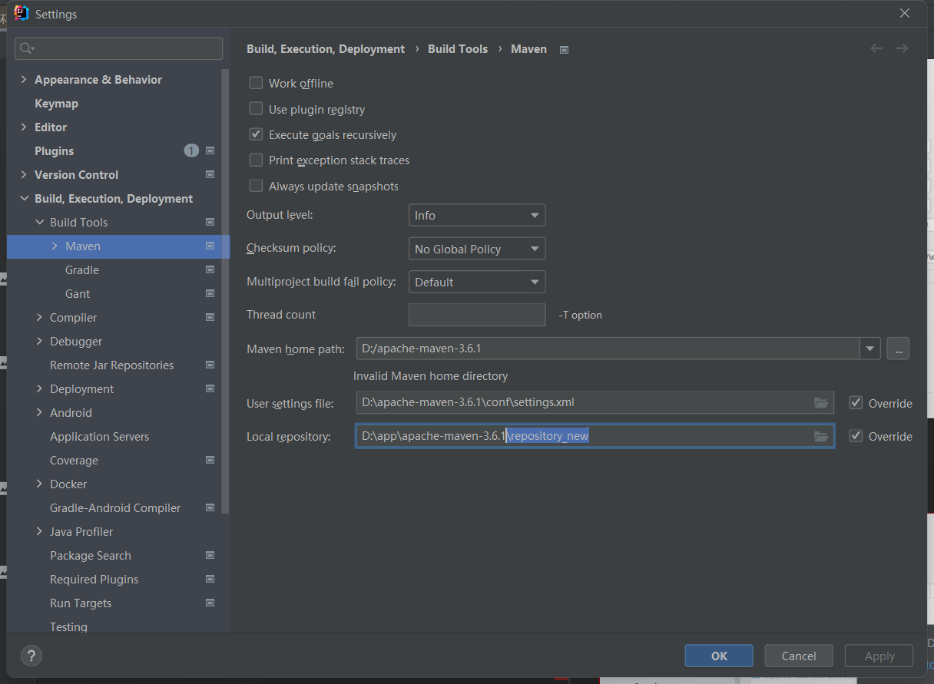
Task: Click the IntelliJ logo in title bar
Action: click(22, 13)
